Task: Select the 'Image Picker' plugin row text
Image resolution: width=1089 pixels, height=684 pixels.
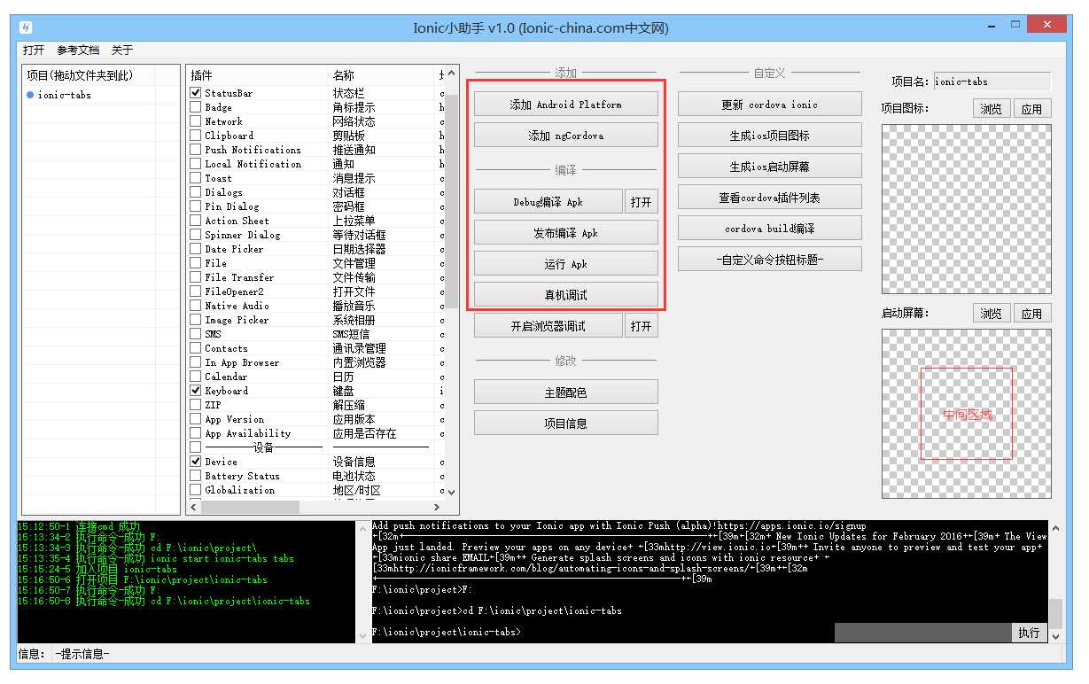Action: pos(237,320)
